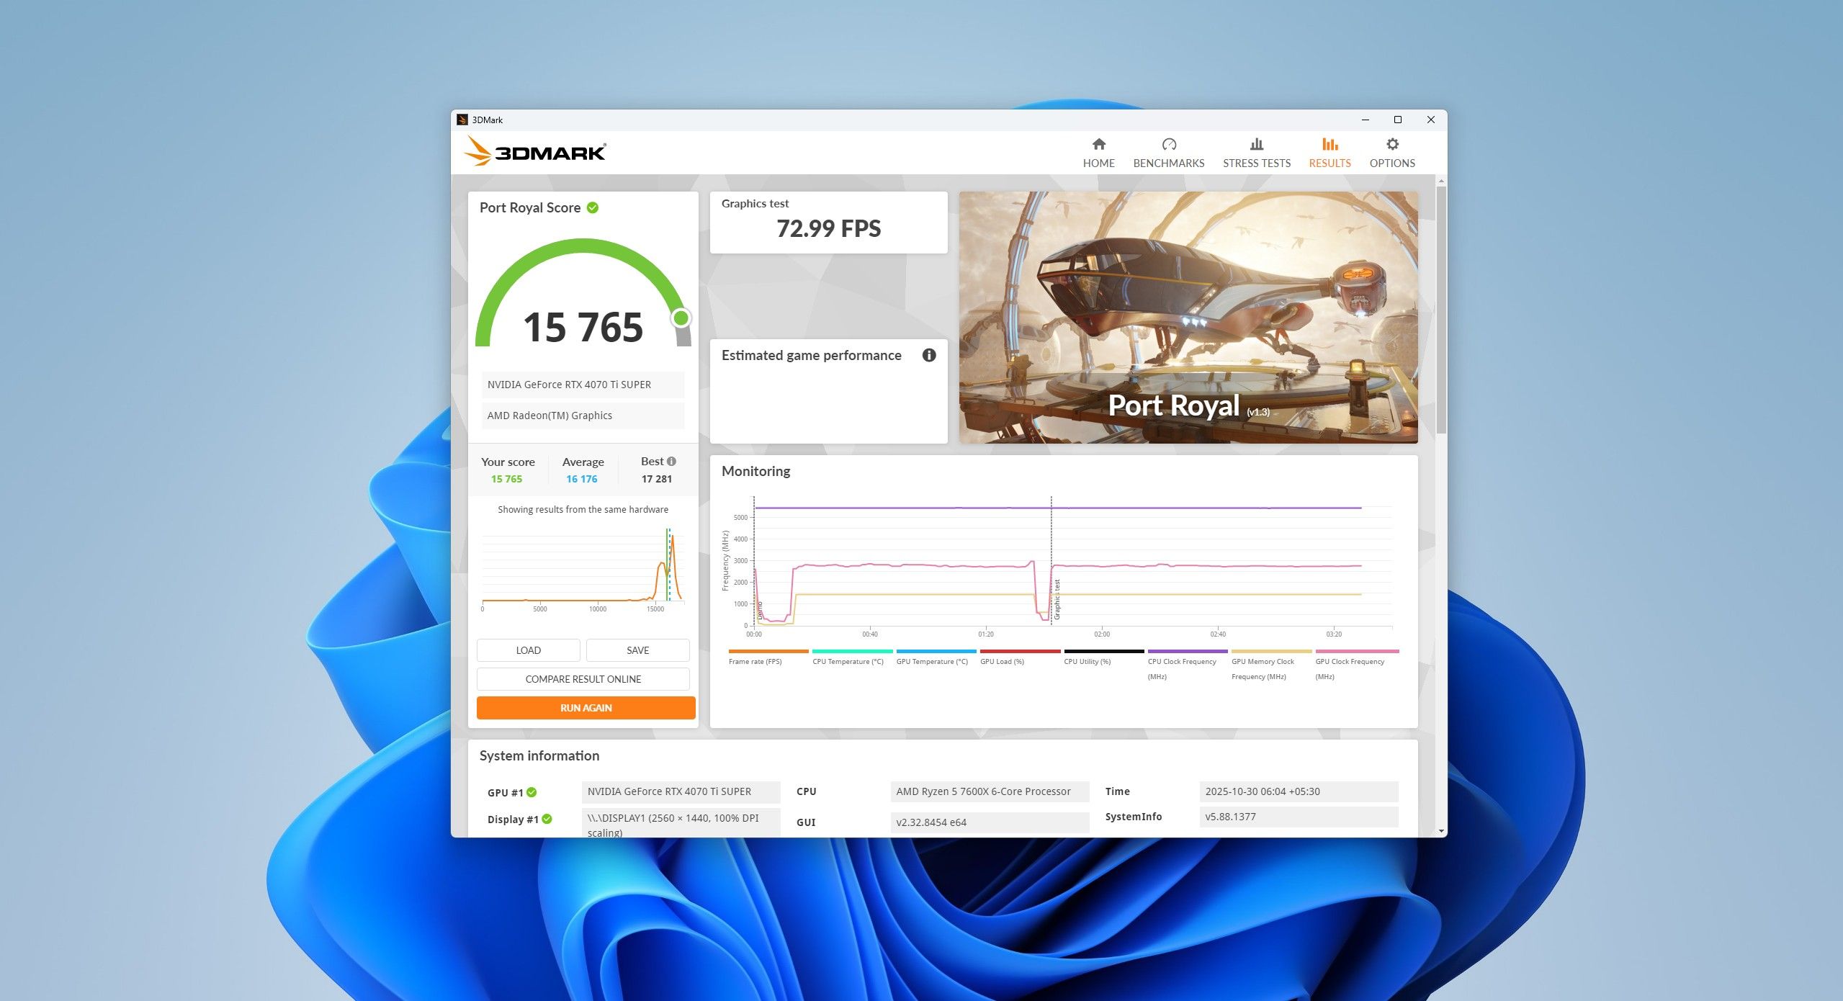Open the BENCHMARKS tab

point(1168,153)
